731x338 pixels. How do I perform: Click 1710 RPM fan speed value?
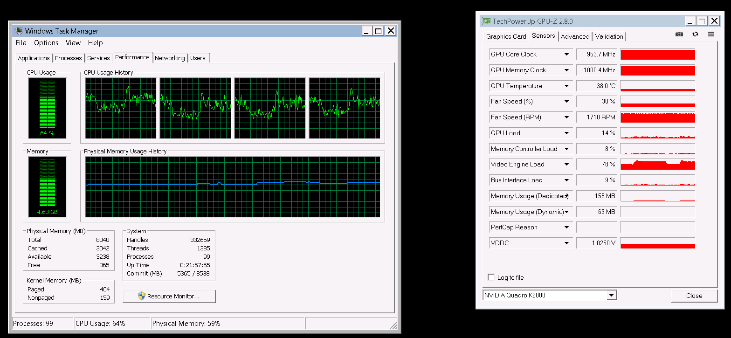click(596, 117)
